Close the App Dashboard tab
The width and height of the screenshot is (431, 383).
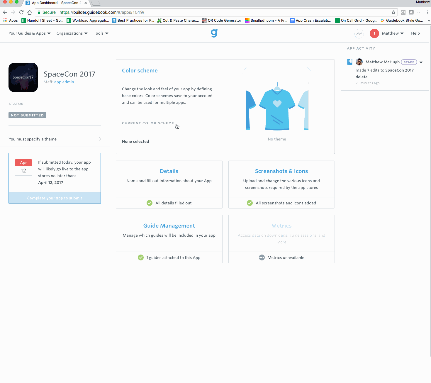click(86, 3)
